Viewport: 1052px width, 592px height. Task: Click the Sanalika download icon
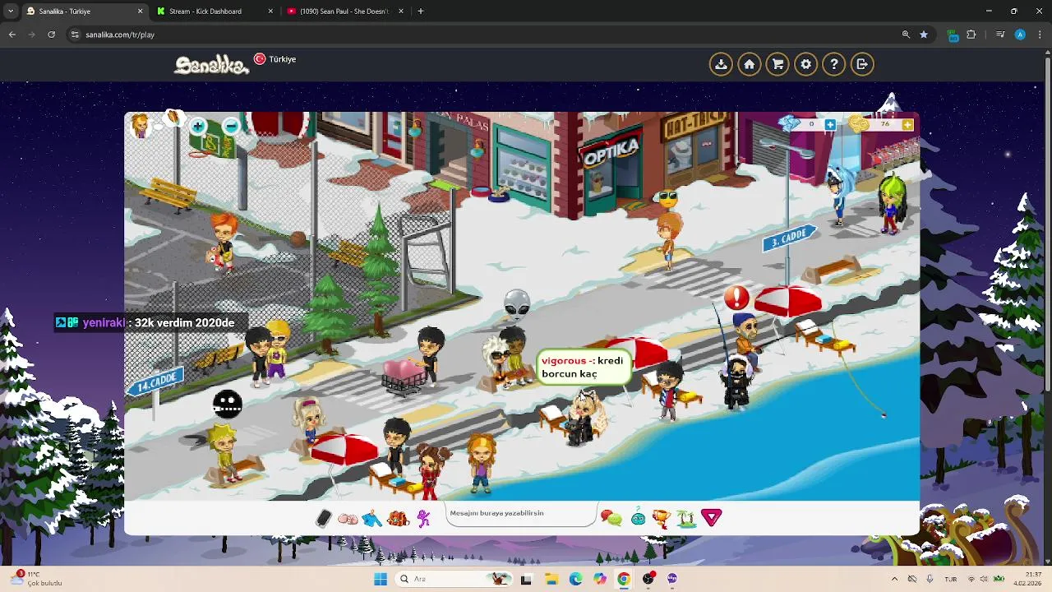point(721,64)
